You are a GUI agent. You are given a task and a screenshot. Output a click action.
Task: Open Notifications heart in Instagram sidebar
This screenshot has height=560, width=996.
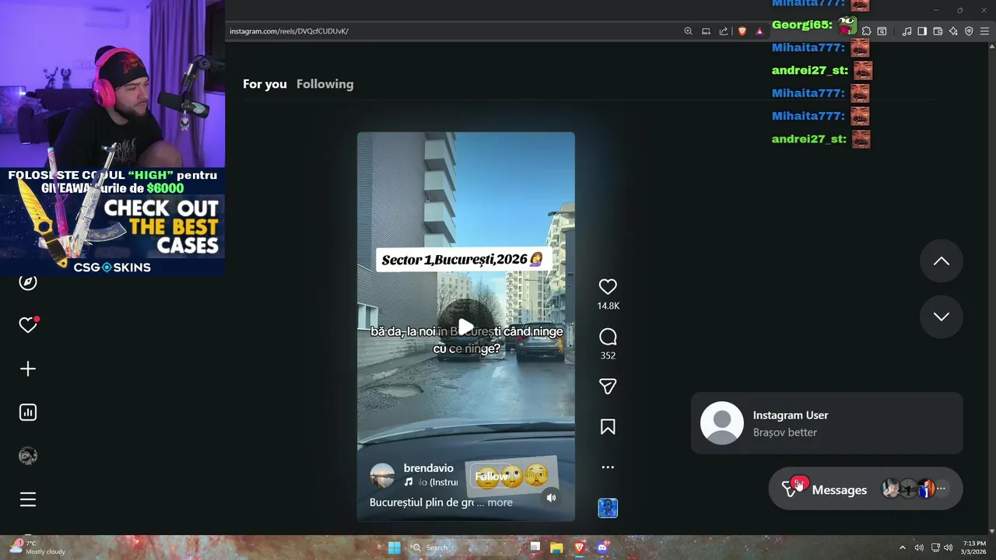tap(28, 325)
